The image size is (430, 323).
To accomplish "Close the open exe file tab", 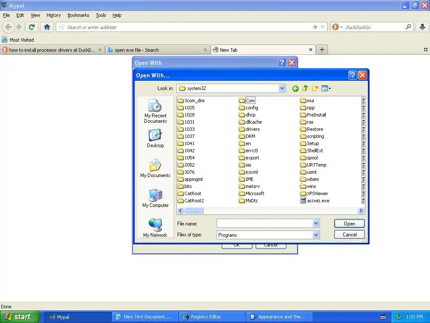I will [205, 50].
